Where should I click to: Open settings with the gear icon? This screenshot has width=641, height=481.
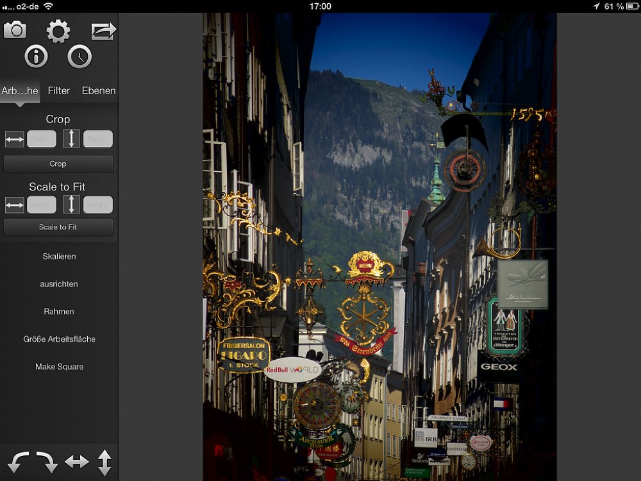(x=58, y=31)
